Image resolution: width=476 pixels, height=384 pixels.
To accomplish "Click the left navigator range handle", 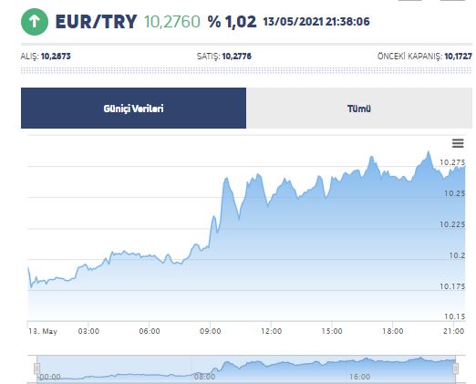I will click(x=36, y=368).
